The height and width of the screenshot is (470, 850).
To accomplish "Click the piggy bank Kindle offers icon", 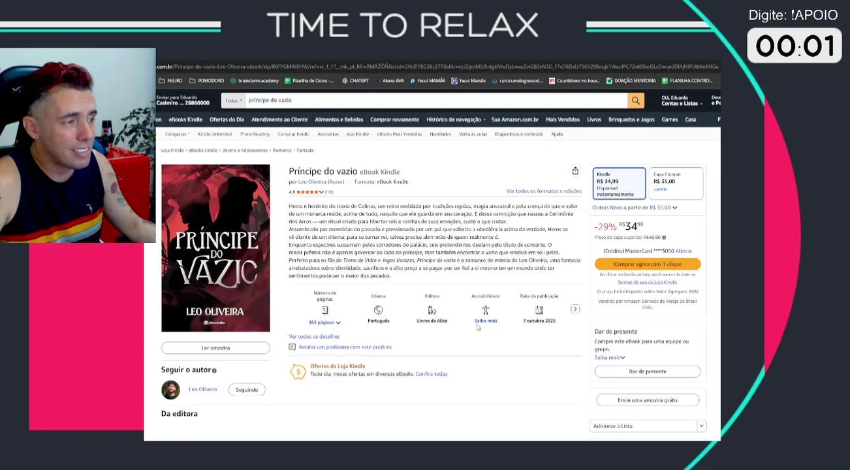I will coord(298,372).
